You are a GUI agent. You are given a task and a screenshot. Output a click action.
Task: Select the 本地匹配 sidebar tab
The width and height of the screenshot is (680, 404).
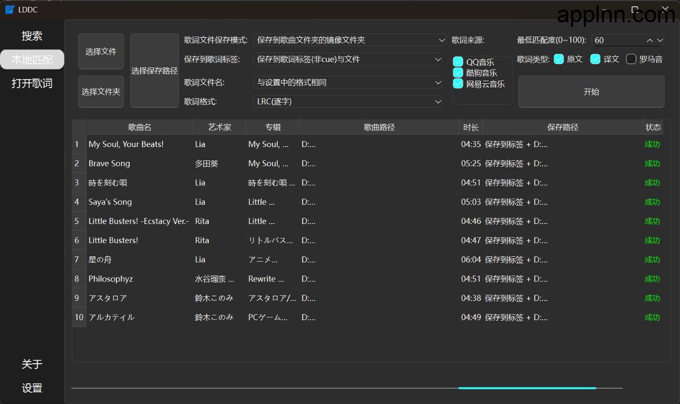[x=32, y=59]
